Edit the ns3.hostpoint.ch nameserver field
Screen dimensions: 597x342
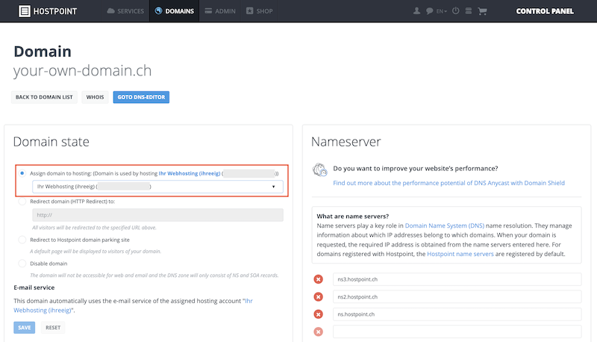pyautogui.click(x=457, y=279)
